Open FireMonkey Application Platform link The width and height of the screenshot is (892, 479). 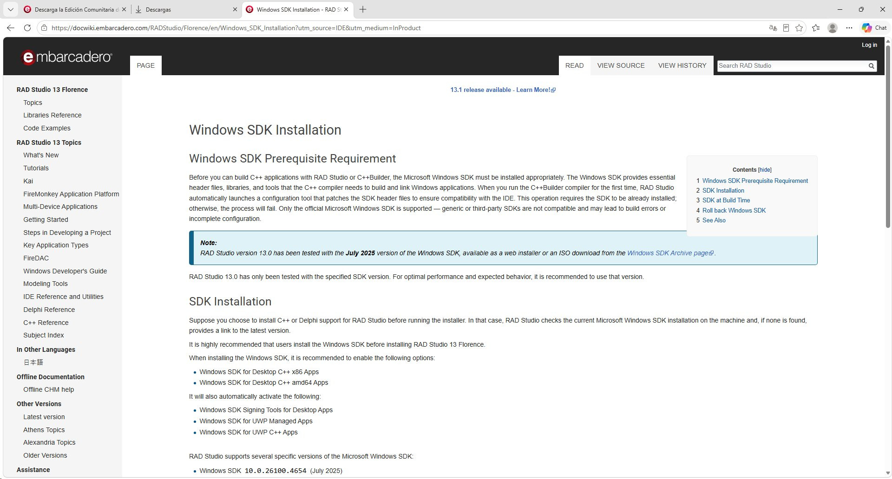point(71,194)
